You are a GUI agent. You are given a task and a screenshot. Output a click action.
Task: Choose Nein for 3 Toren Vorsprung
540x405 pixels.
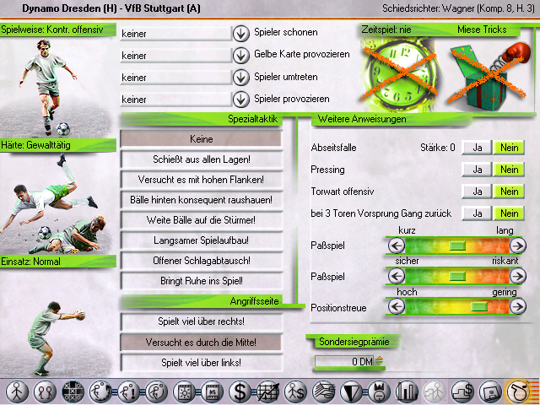pos(509,213)
